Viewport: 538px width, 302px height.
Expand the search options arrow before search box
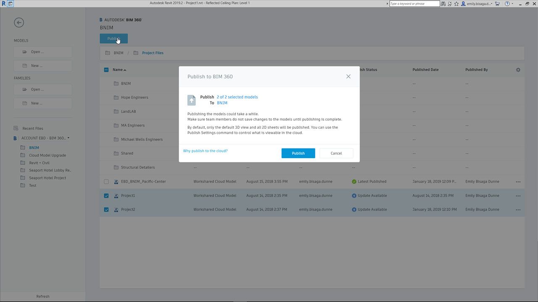pyautogui.click(x=387, y=4)
